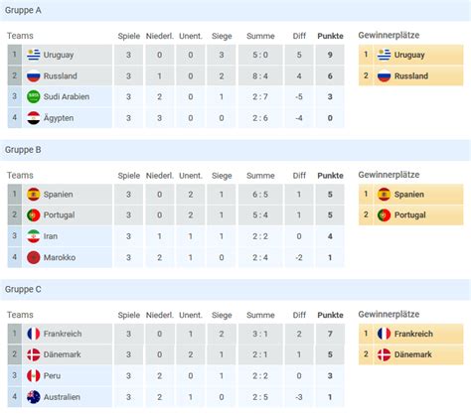Open Frankreich in Gruppe C Gewinnerplätze
471x418 pixels.
coord(413,334)
